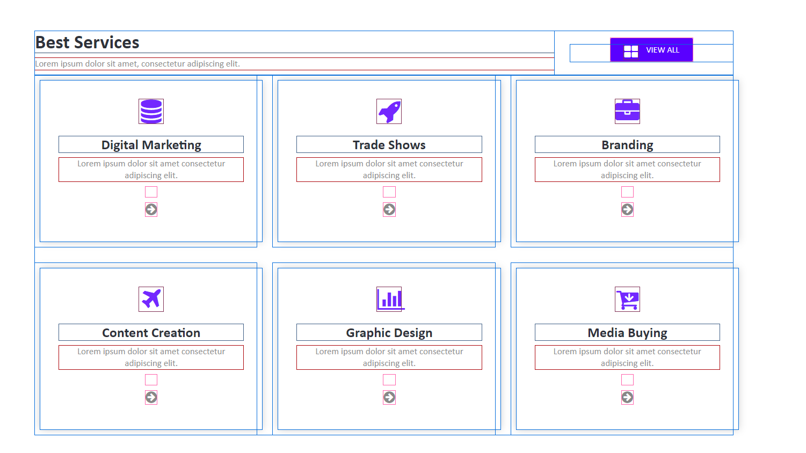The width and height of the screenshot is (806, 453).
Task: Click the database icon above Digital Marketing
Action: (x=151, y=111)
